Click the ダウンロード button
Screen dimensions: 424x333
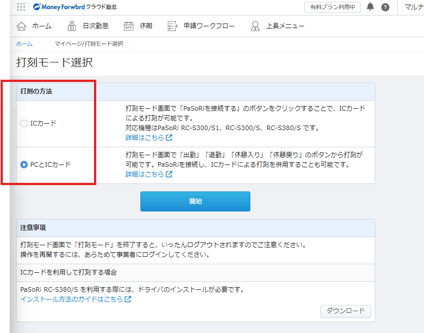coord(345,311)
